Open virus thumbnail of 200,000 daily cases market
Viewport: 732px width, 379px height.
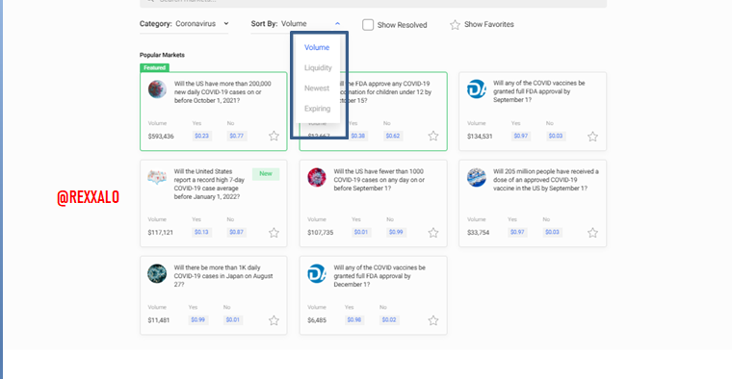click(157, 89)
